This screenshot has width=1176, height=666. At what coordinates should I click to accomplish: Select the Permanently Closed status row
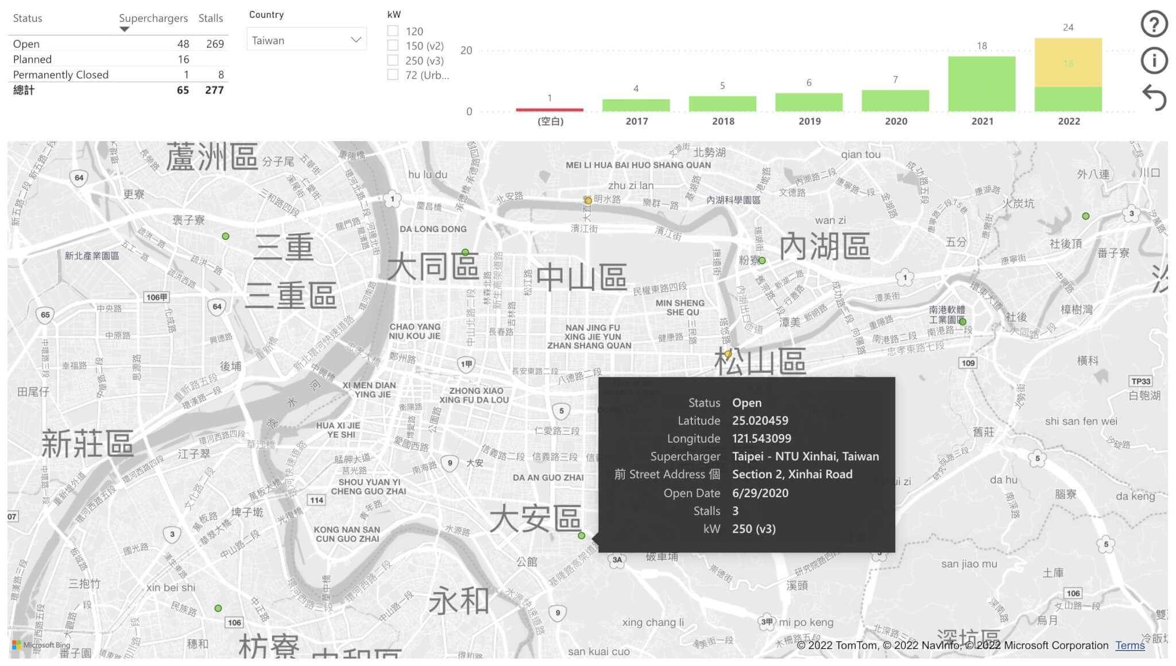(x=118, y=74)
